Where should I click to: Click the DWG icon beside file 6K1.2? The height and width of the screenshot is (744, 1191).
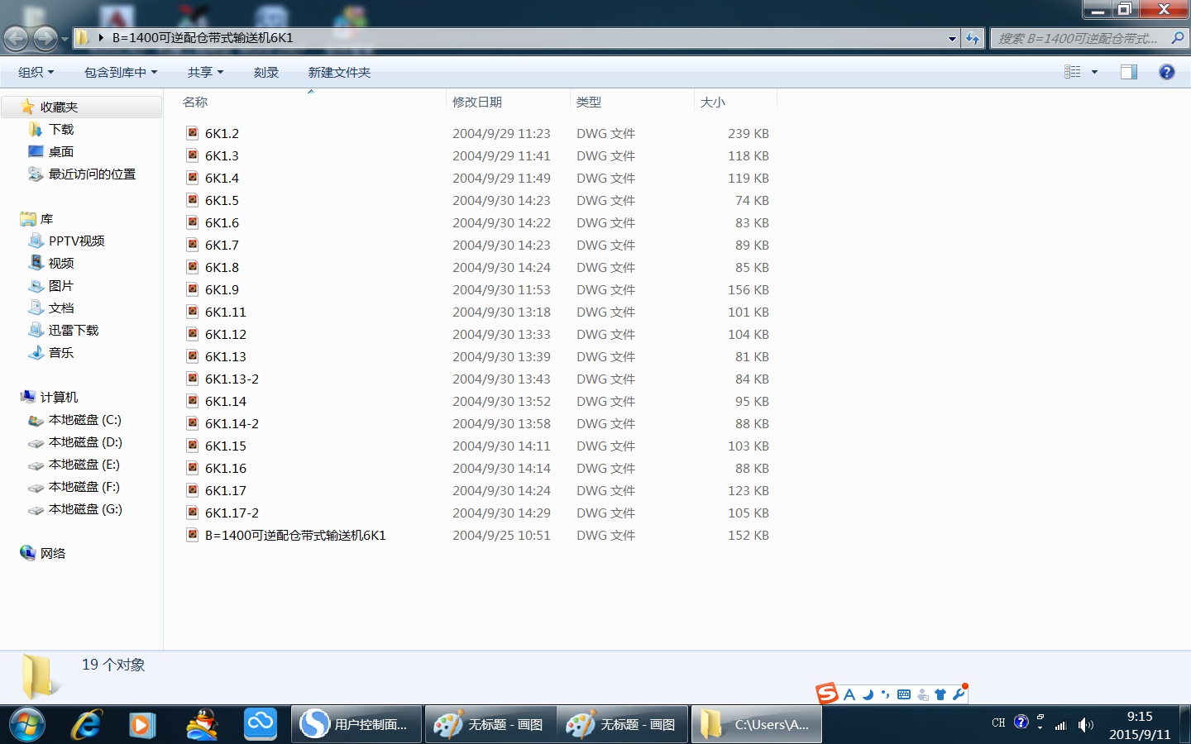click(192, 133)
